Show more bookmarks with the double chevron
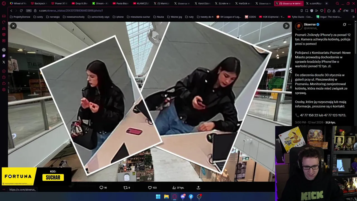357x201 pixels. click(x=353, y=17)
